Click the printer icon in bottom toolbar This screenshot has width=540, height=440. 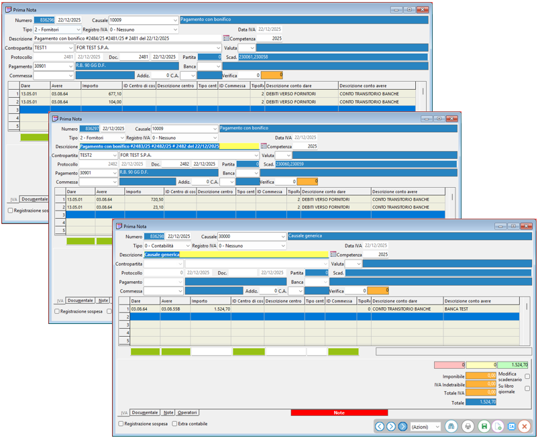468,427
